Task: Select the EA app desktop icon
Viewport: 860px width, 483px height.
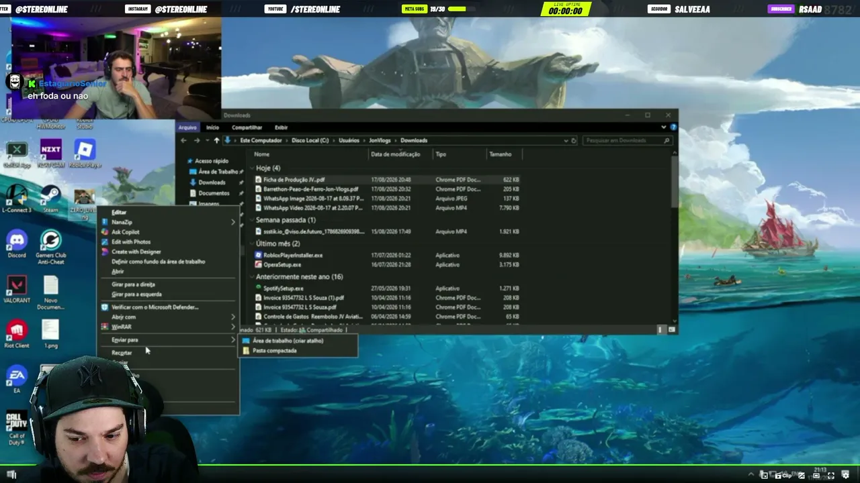Action: point(17,380)
